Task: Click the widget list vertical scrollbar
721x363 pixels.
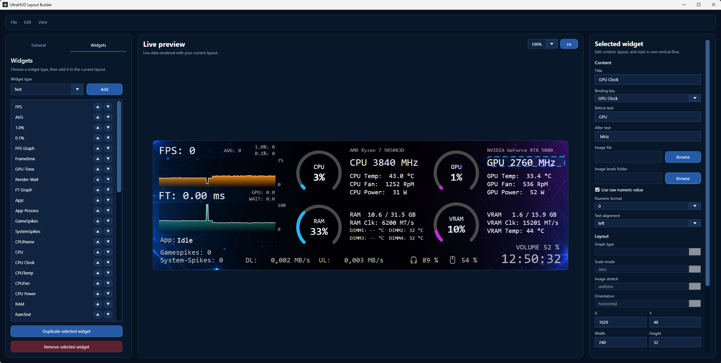Action: [x=119, y=146]
